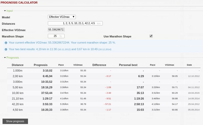
Task: Click marathon prognosis 3:55:33
Action: coord(47,104)
